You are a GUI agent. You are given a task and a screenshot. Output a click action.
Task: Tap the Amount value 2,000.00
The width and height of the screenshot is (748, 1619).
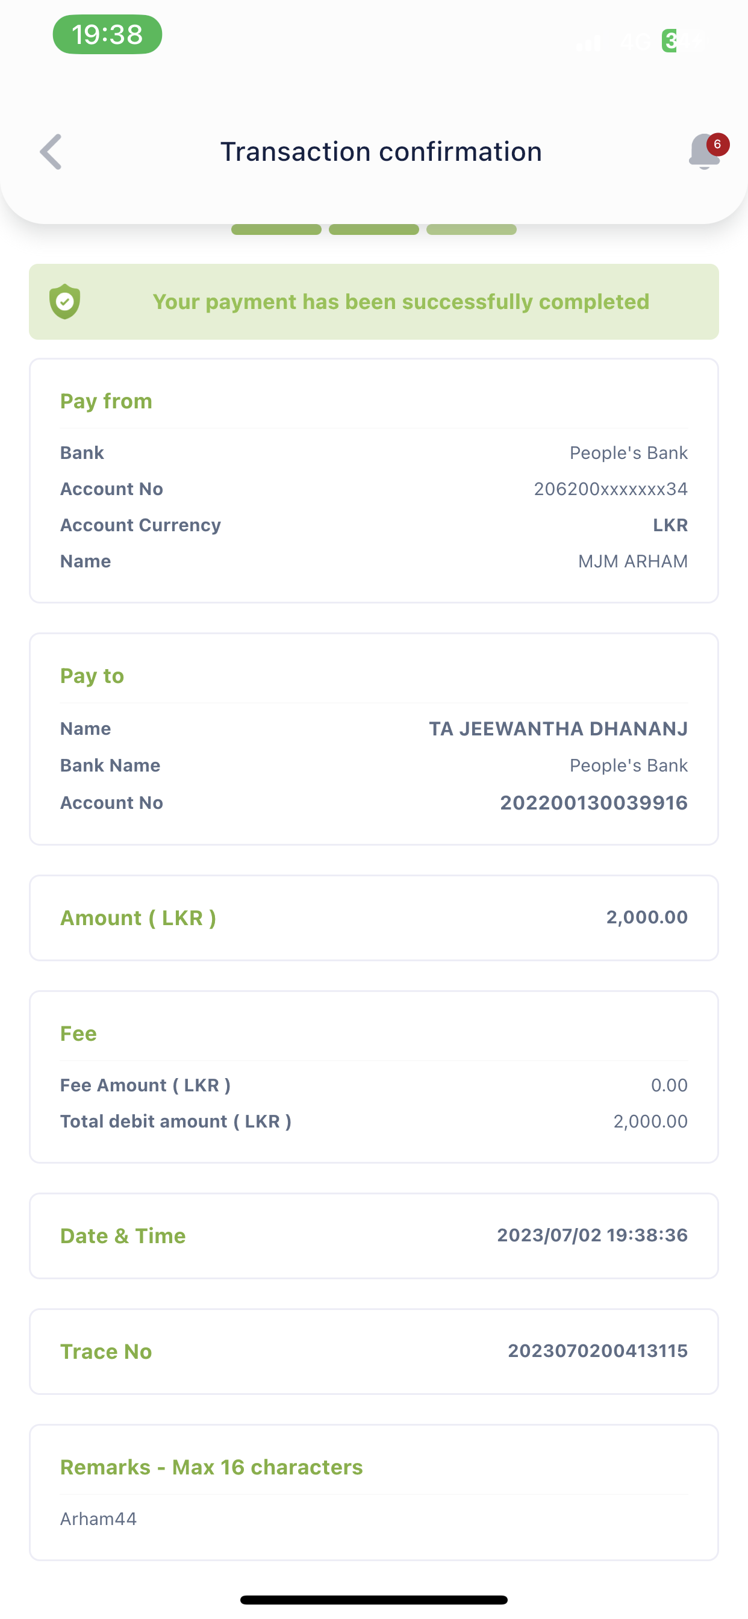(x=646, y=917)
